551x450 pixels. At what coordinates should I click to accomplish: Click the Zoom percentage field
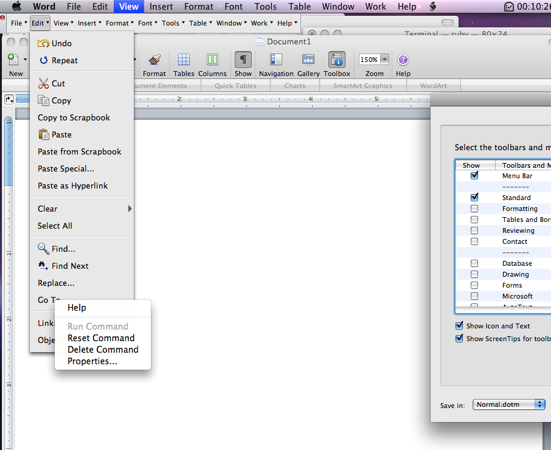tap(369, 60)
